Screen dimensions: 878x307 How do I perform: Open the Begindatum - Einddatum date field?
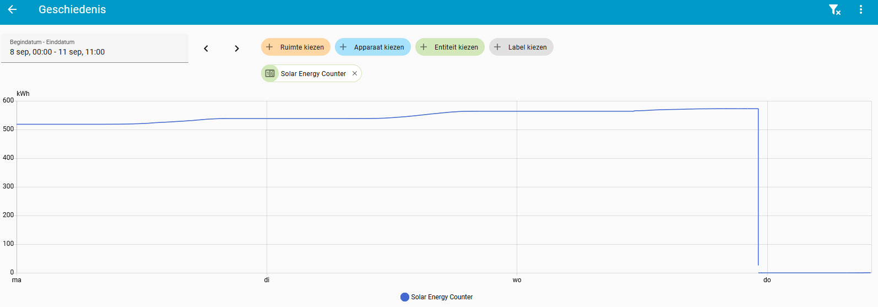pyautogui.click(x=95, y=49)
